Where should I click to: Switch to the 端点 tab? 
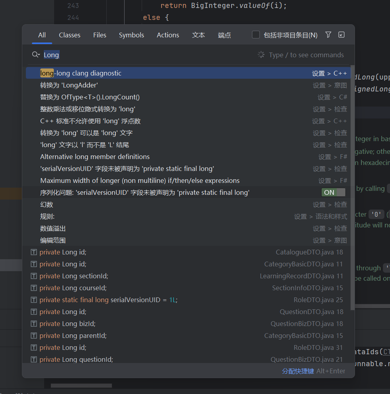point(224,35)
